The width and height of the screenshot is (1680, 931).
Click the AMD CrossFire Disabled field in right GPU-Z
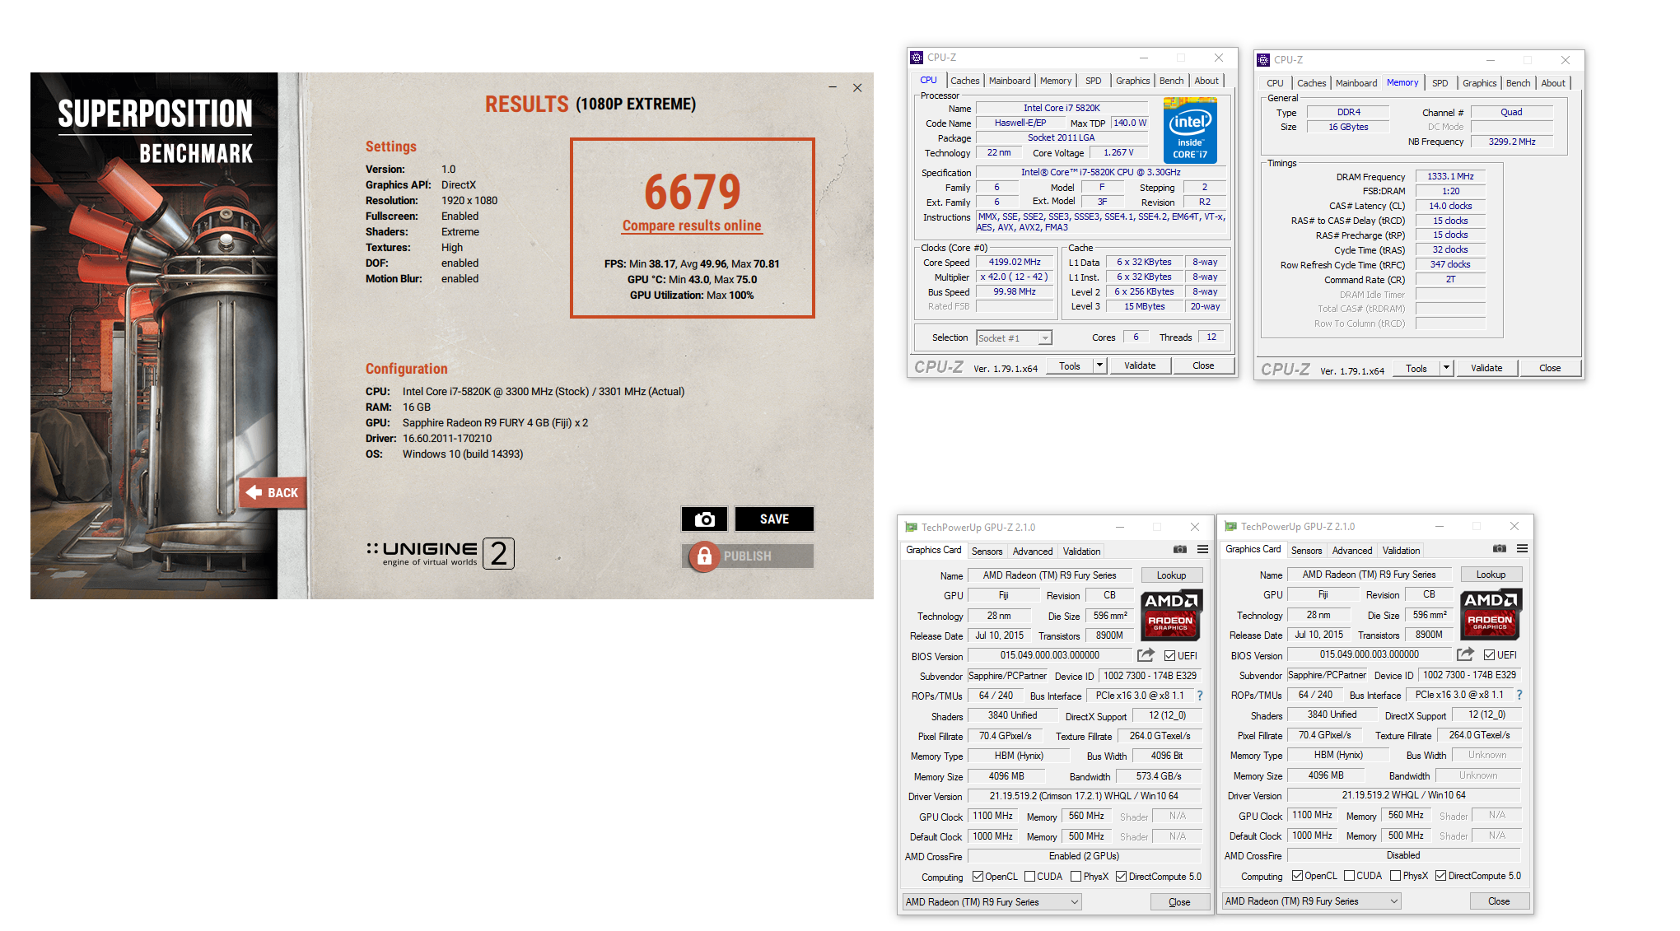click(x=1403, y=855)
